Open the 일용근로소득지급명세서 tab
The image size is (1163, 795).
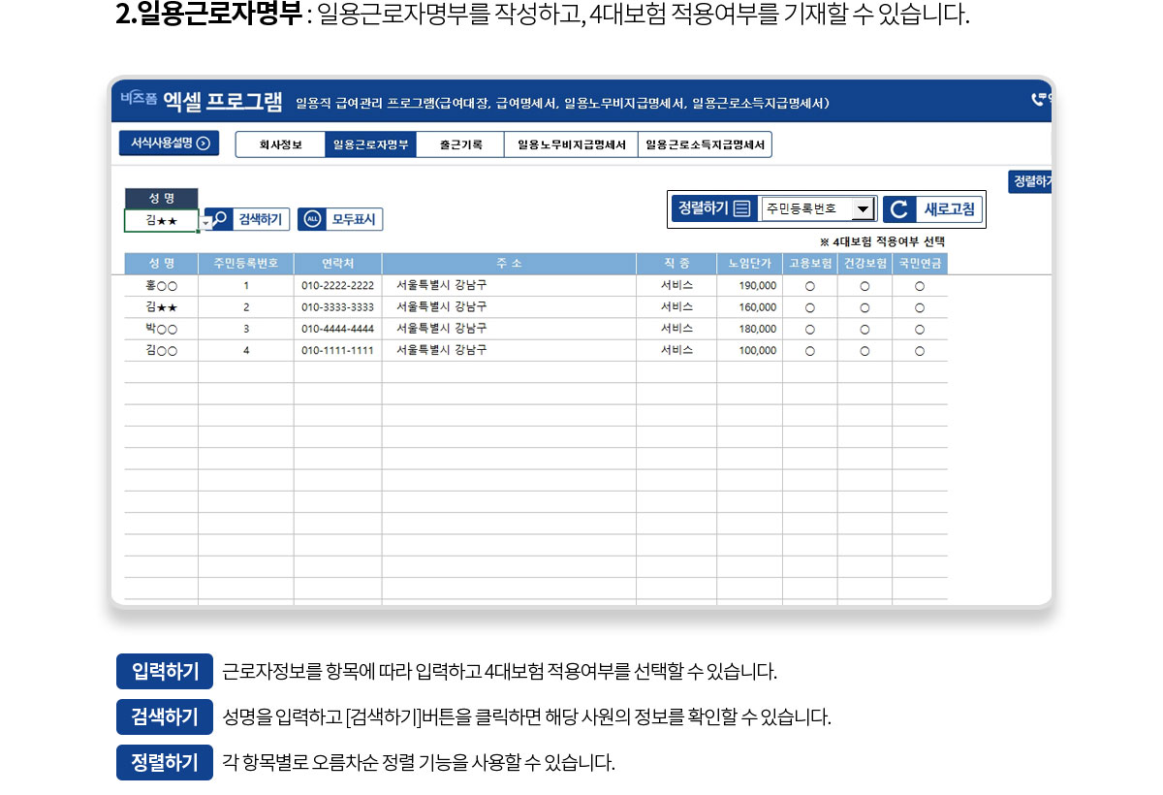705,145
